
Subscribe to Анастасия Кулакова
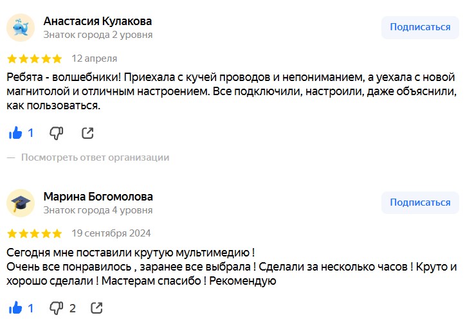[420, 27]
